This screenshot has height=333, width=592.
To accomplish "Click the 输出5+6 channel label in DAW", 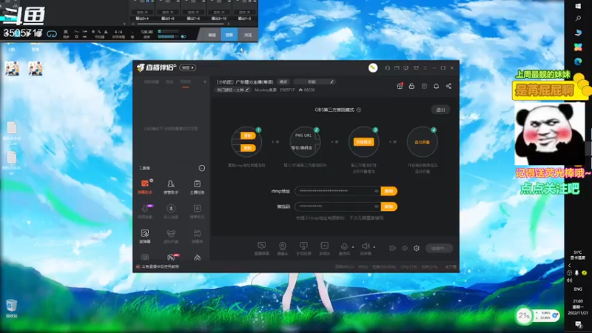I will pos(168,18).
